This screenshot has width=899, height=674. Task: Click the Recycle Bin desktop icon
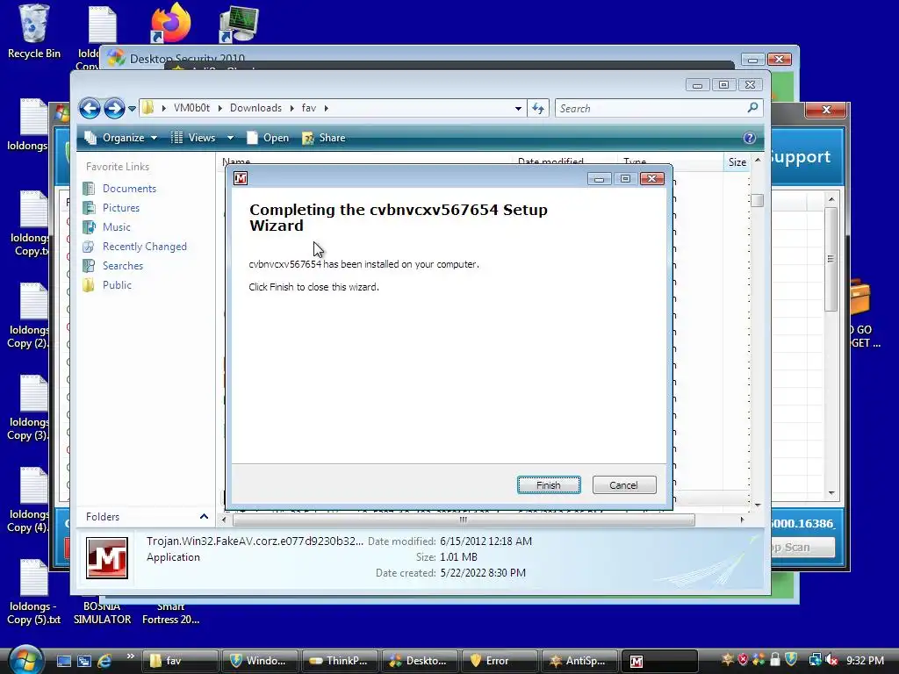click(33, 32)
